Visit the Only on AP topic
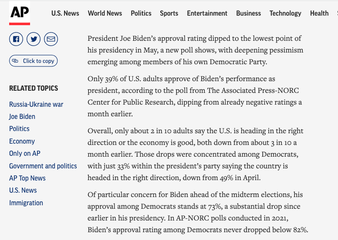The height and width of the screenshot is (240, 338). click(x=25, y=153)
